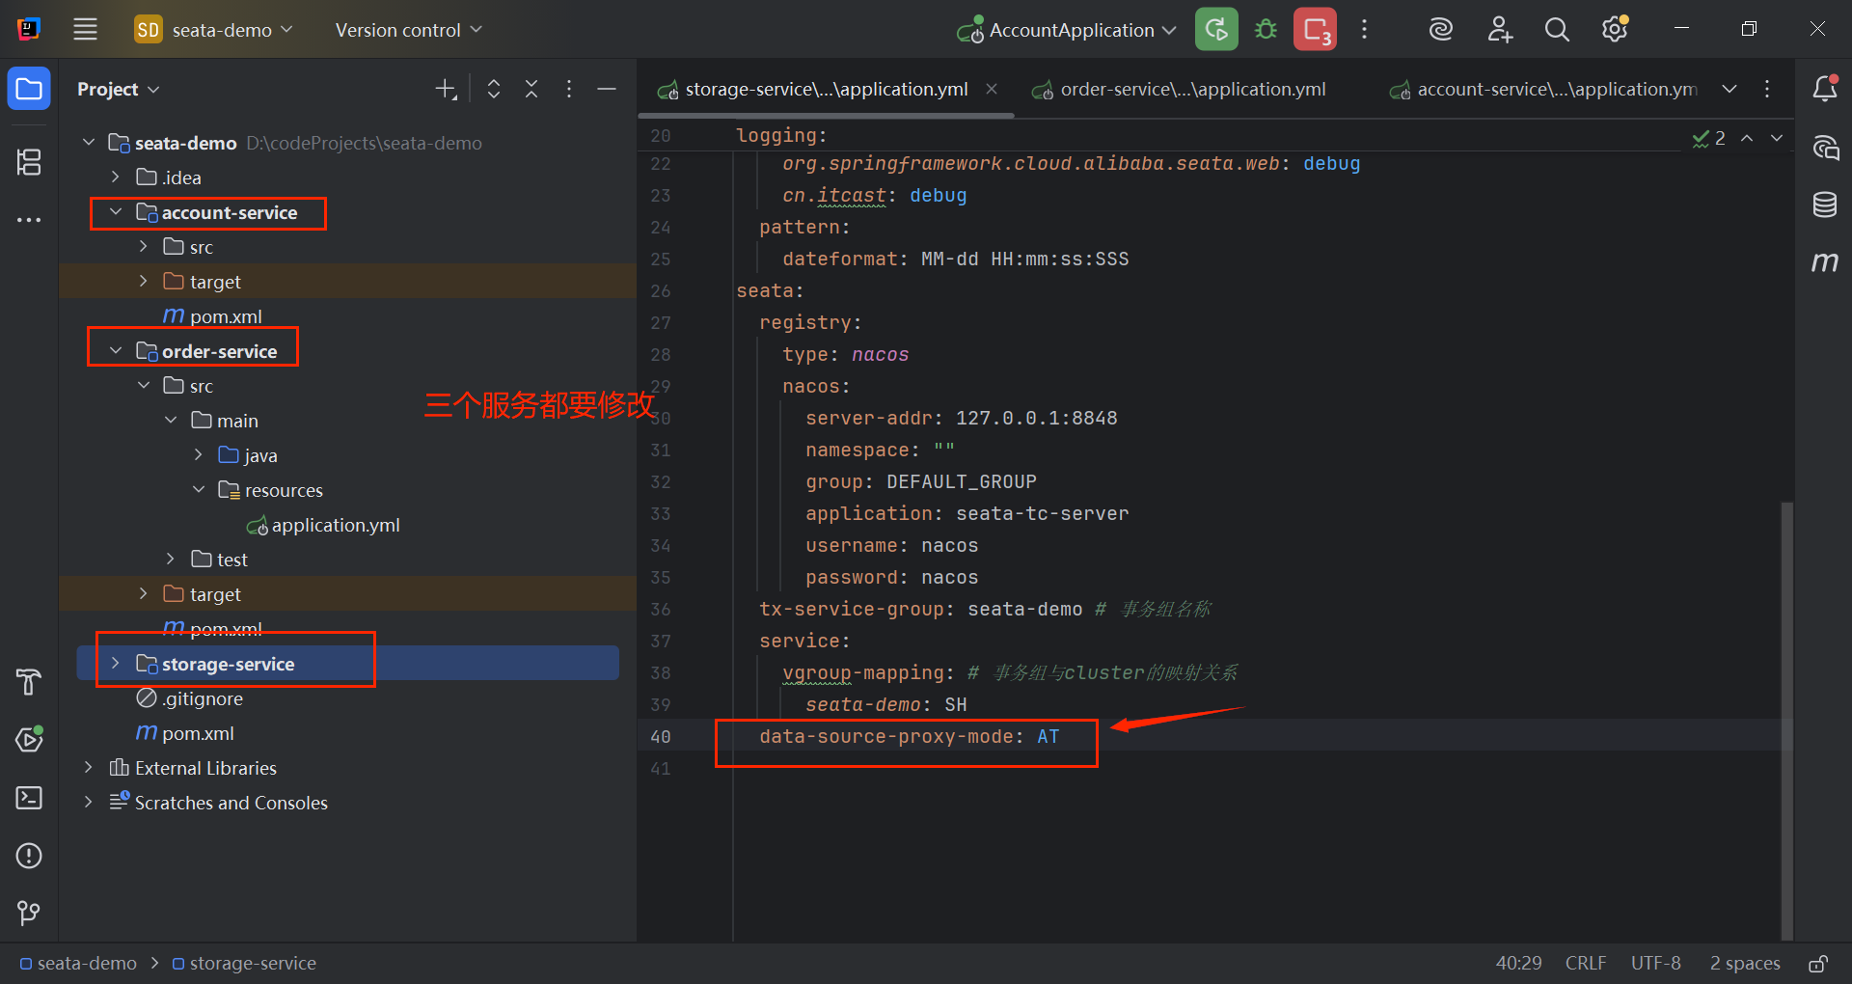Open the Terminal tool window
Viewport: 1852px width, 984px height.
[29, 798]
